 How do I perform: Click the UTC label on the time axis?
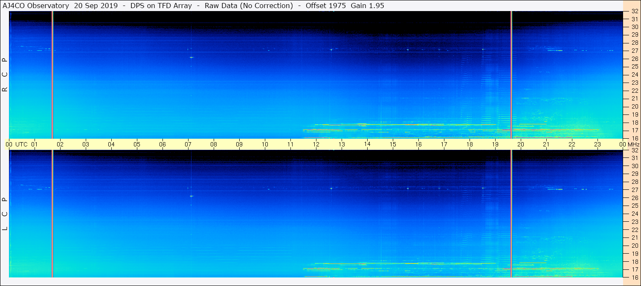point(21,144)
